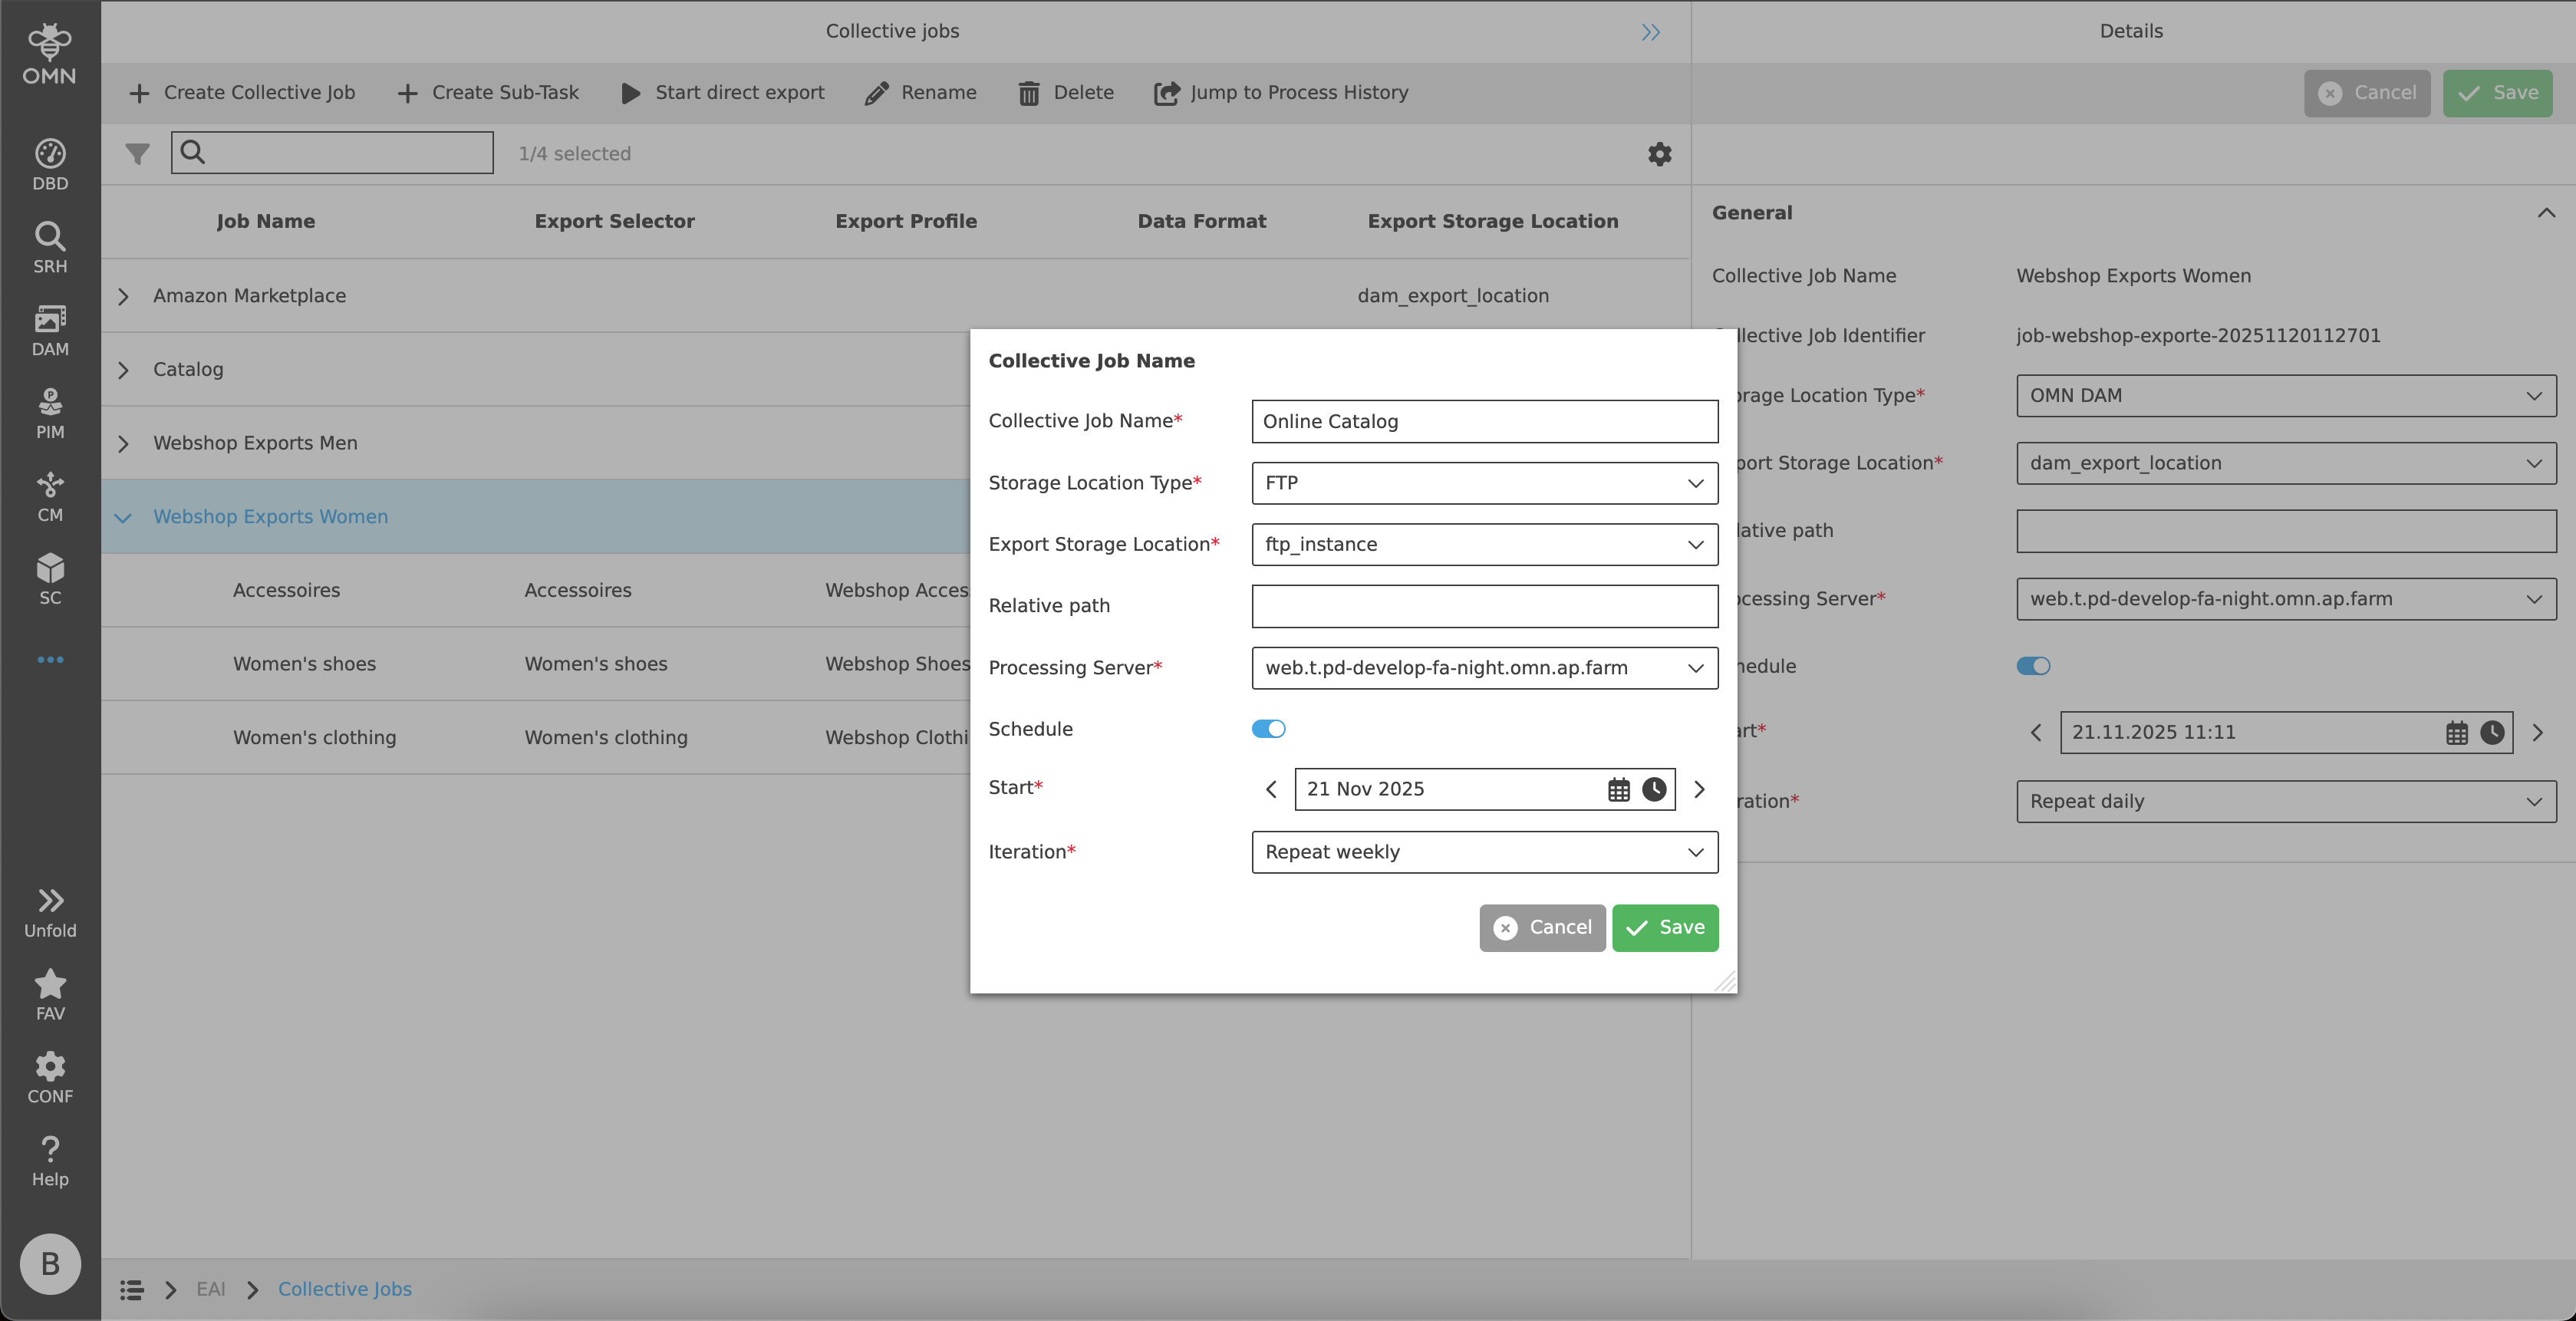2576x1321 pixels.
Task: Toggle Schedule switch in Details panel
Action: click(2032, 666)
